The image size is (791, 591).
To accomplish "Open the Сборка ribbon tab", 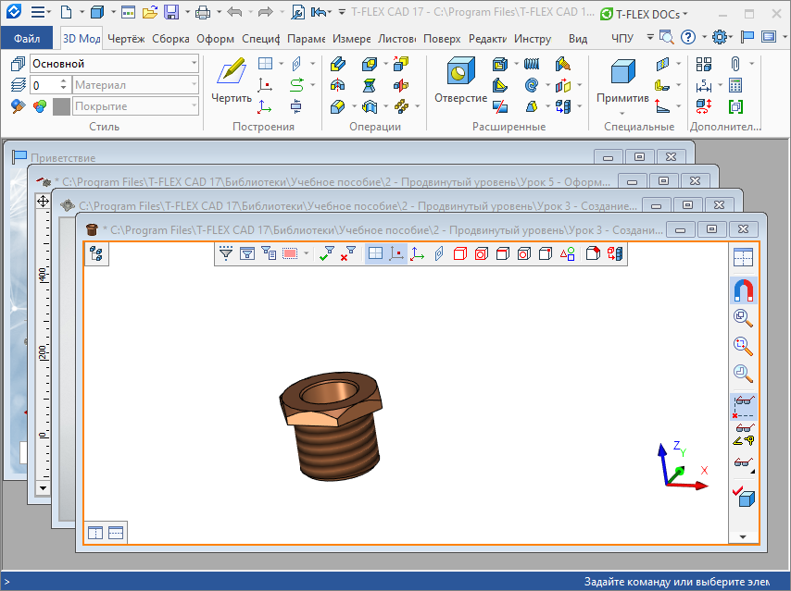I will tap(170, 39).
